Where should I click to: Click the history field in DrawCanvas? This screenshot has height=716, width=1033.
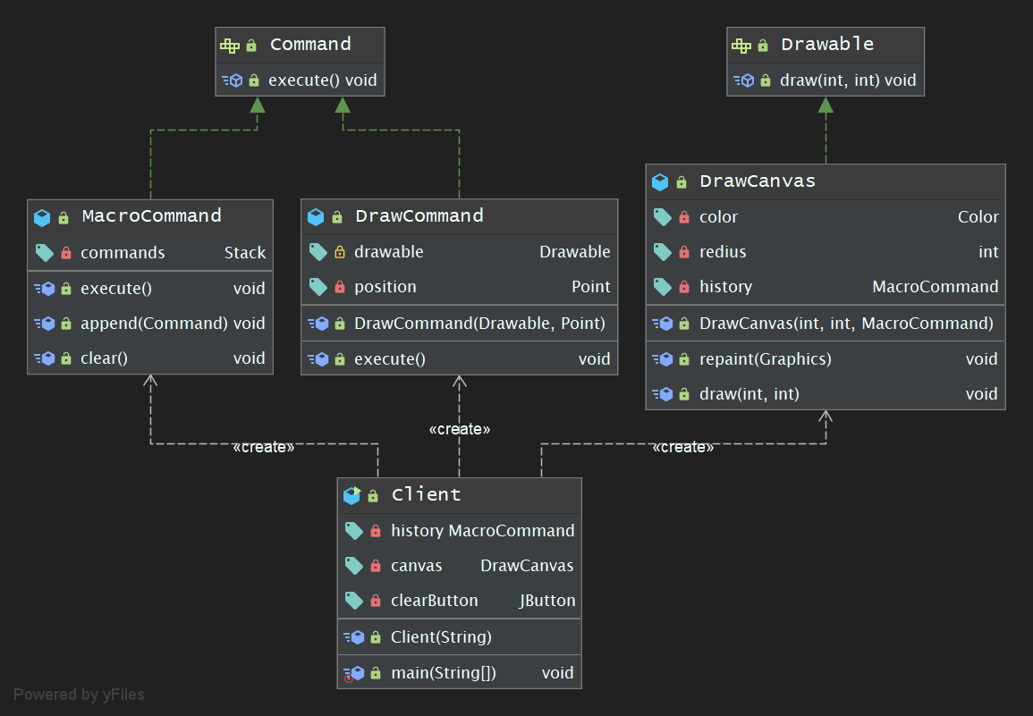725,287
